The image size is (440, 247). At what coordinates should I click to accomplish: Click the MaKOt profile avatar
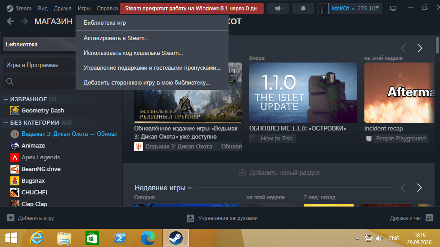pyautogui.click(x=323, y=9)
